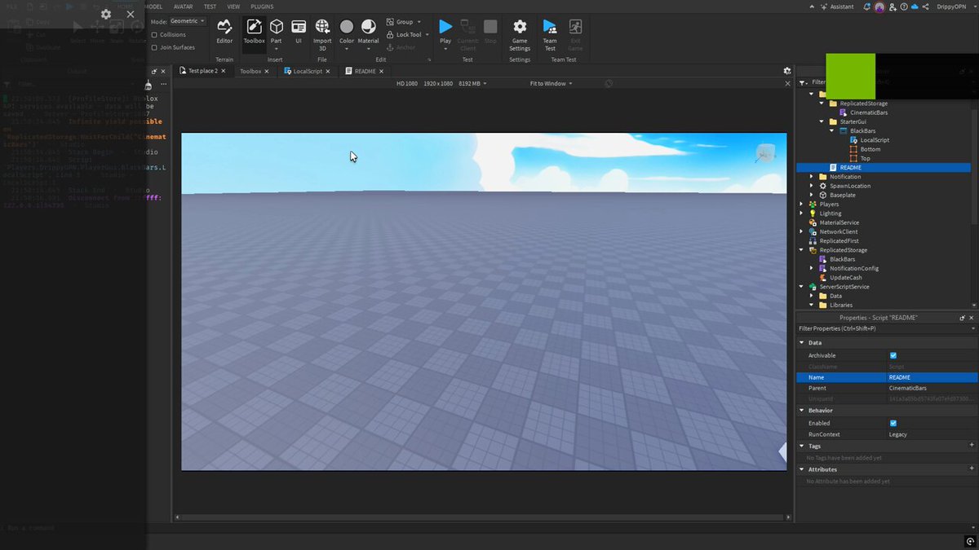Expand the Lighting service node
The image size is (979, 550).
(x=801, y=213)
